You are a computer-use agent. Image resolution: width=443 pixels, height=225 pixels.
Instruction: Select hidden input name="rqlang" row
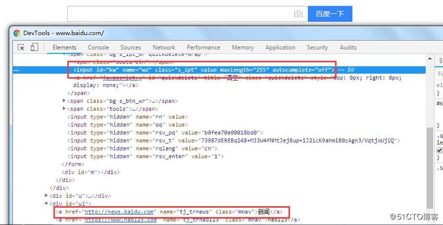pyautogui.click(x=142, y=148)
